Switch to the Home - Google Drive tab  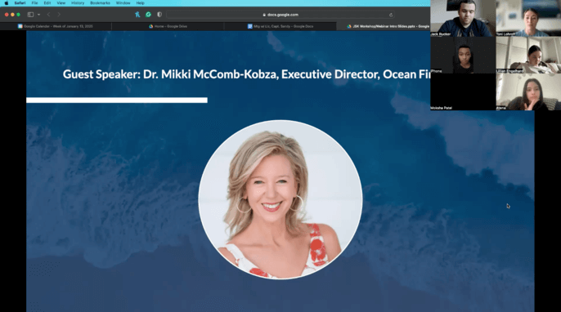tap(168, 26)
